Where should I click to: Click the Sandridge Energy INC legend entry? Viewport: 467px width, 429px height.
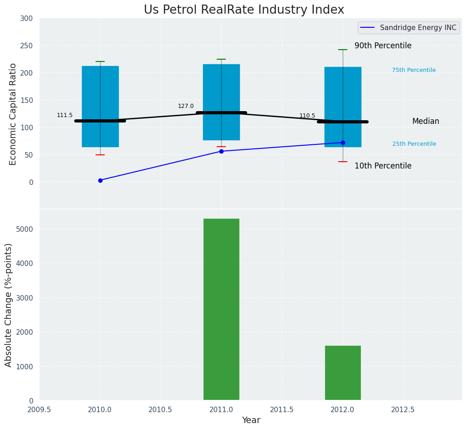coord(418,28)
